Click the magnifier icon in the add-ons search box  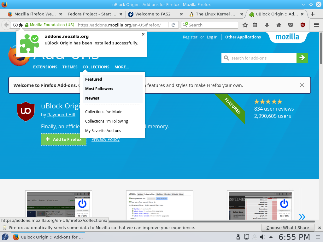(226, 58)
